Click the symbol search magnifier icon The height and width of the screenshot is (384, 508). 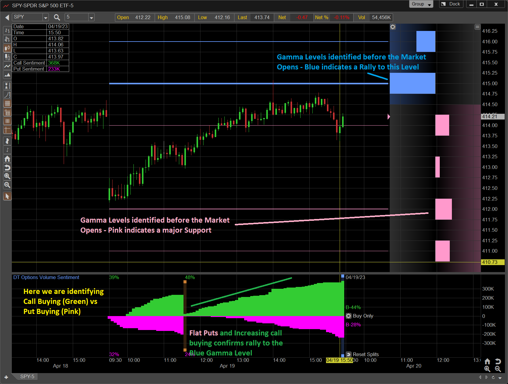click(57, 17)
